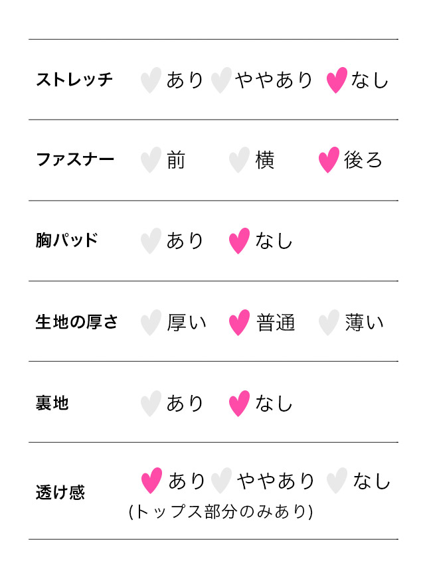
Task: Click the gray heart beside ストレッチ ややあり
Action: [221, 80]
